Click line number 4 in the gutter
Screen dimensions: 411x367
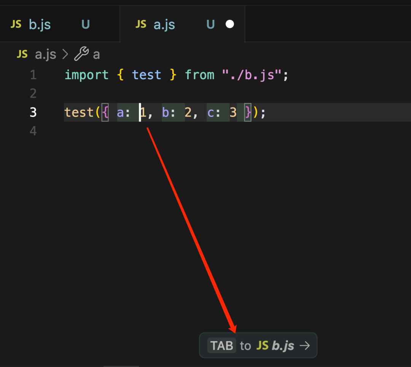point(33,131)
